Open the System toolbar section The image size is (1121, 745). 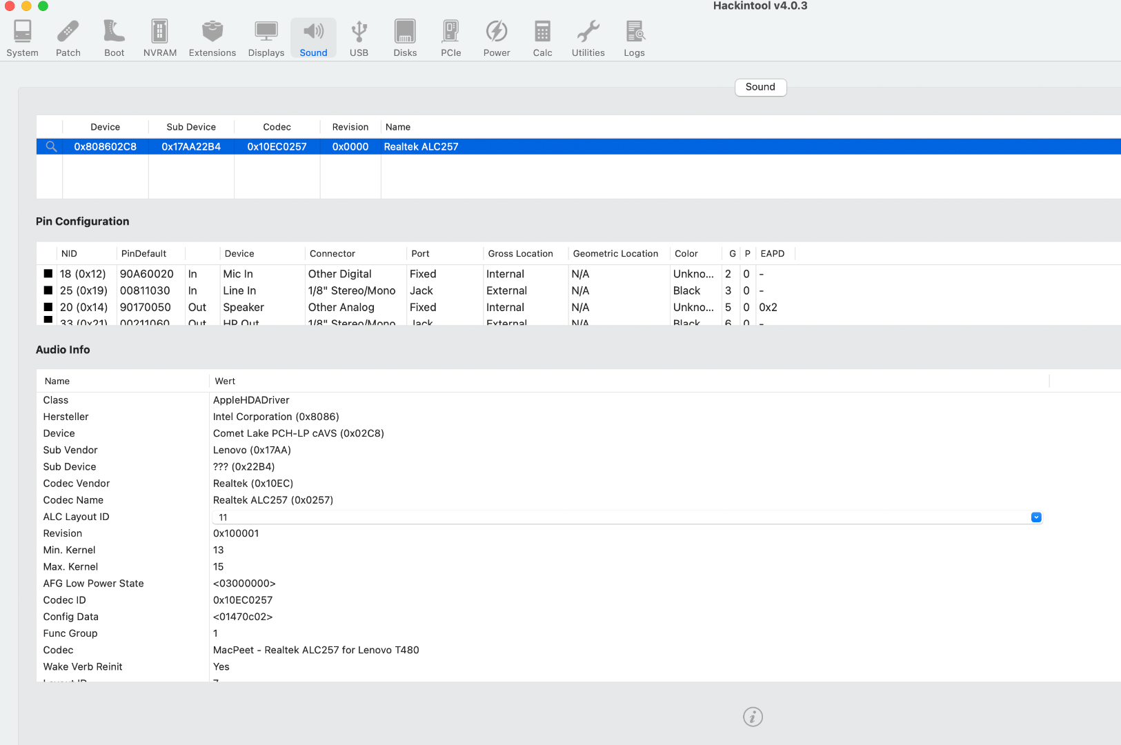(22, 38)
